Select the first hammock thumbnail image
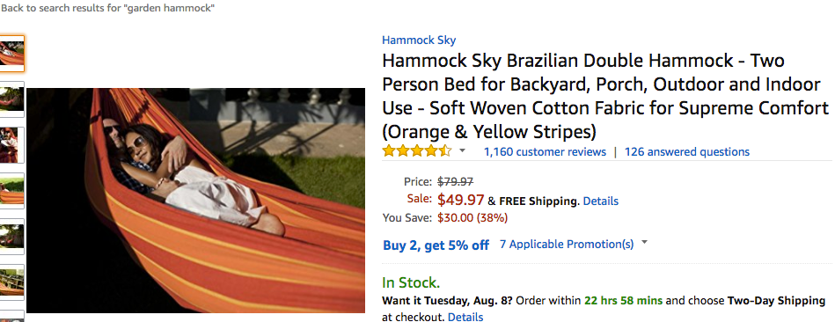 pyautogui.click(x=11, y=53)
